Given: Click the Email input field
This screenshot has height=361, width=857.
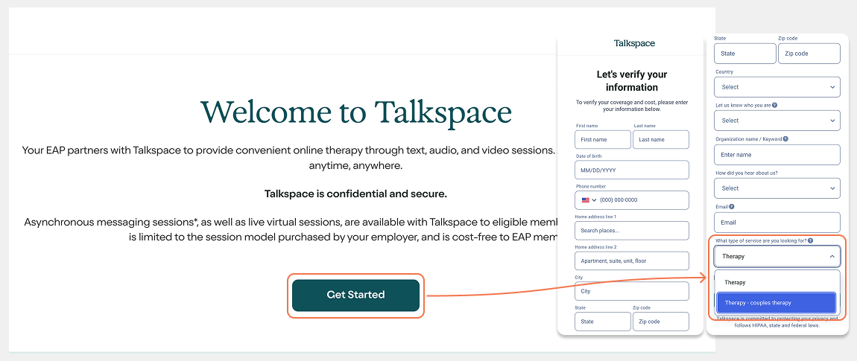Looking at the screenshot, I should tap(777, 222).
